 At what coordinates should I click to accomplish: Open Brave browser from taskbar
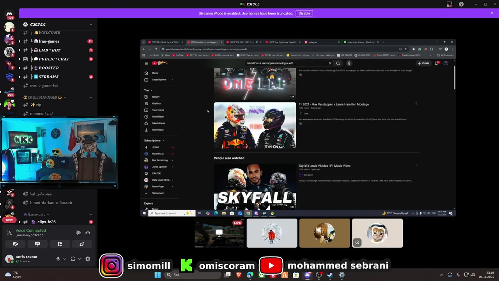tap(239, 275)
